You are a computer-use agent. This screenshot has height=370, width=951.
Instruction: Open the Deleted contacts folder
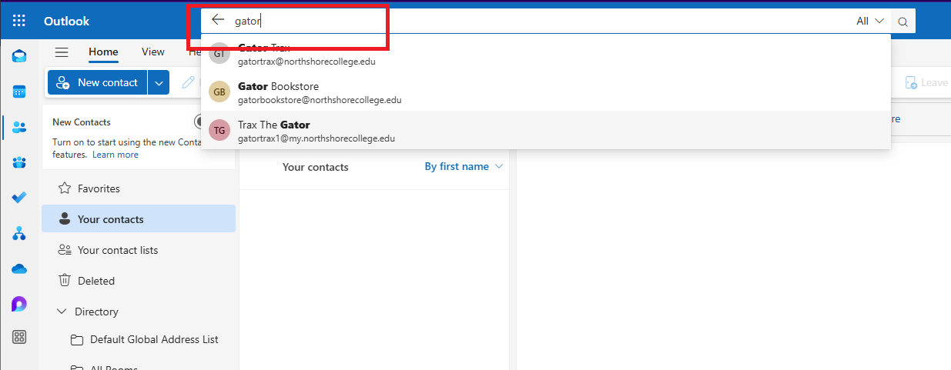point(139,281)
